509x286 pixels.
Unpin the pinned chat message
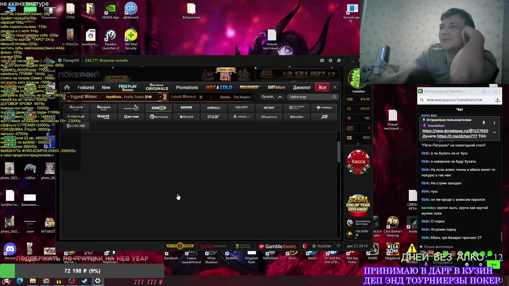484,123
